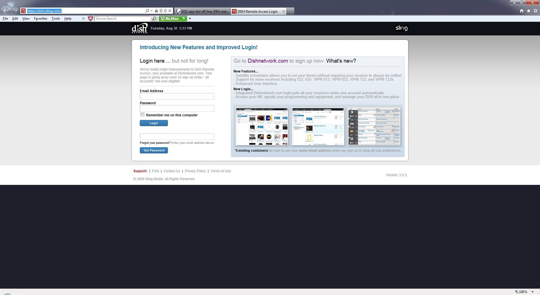Check Remember me on this computer
Viewport: 540px width, 295px height.
tap(142, 115)
